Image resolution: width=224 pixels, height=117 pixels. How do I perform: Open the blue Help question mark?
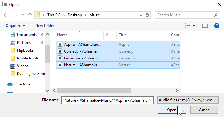point(217,26)
